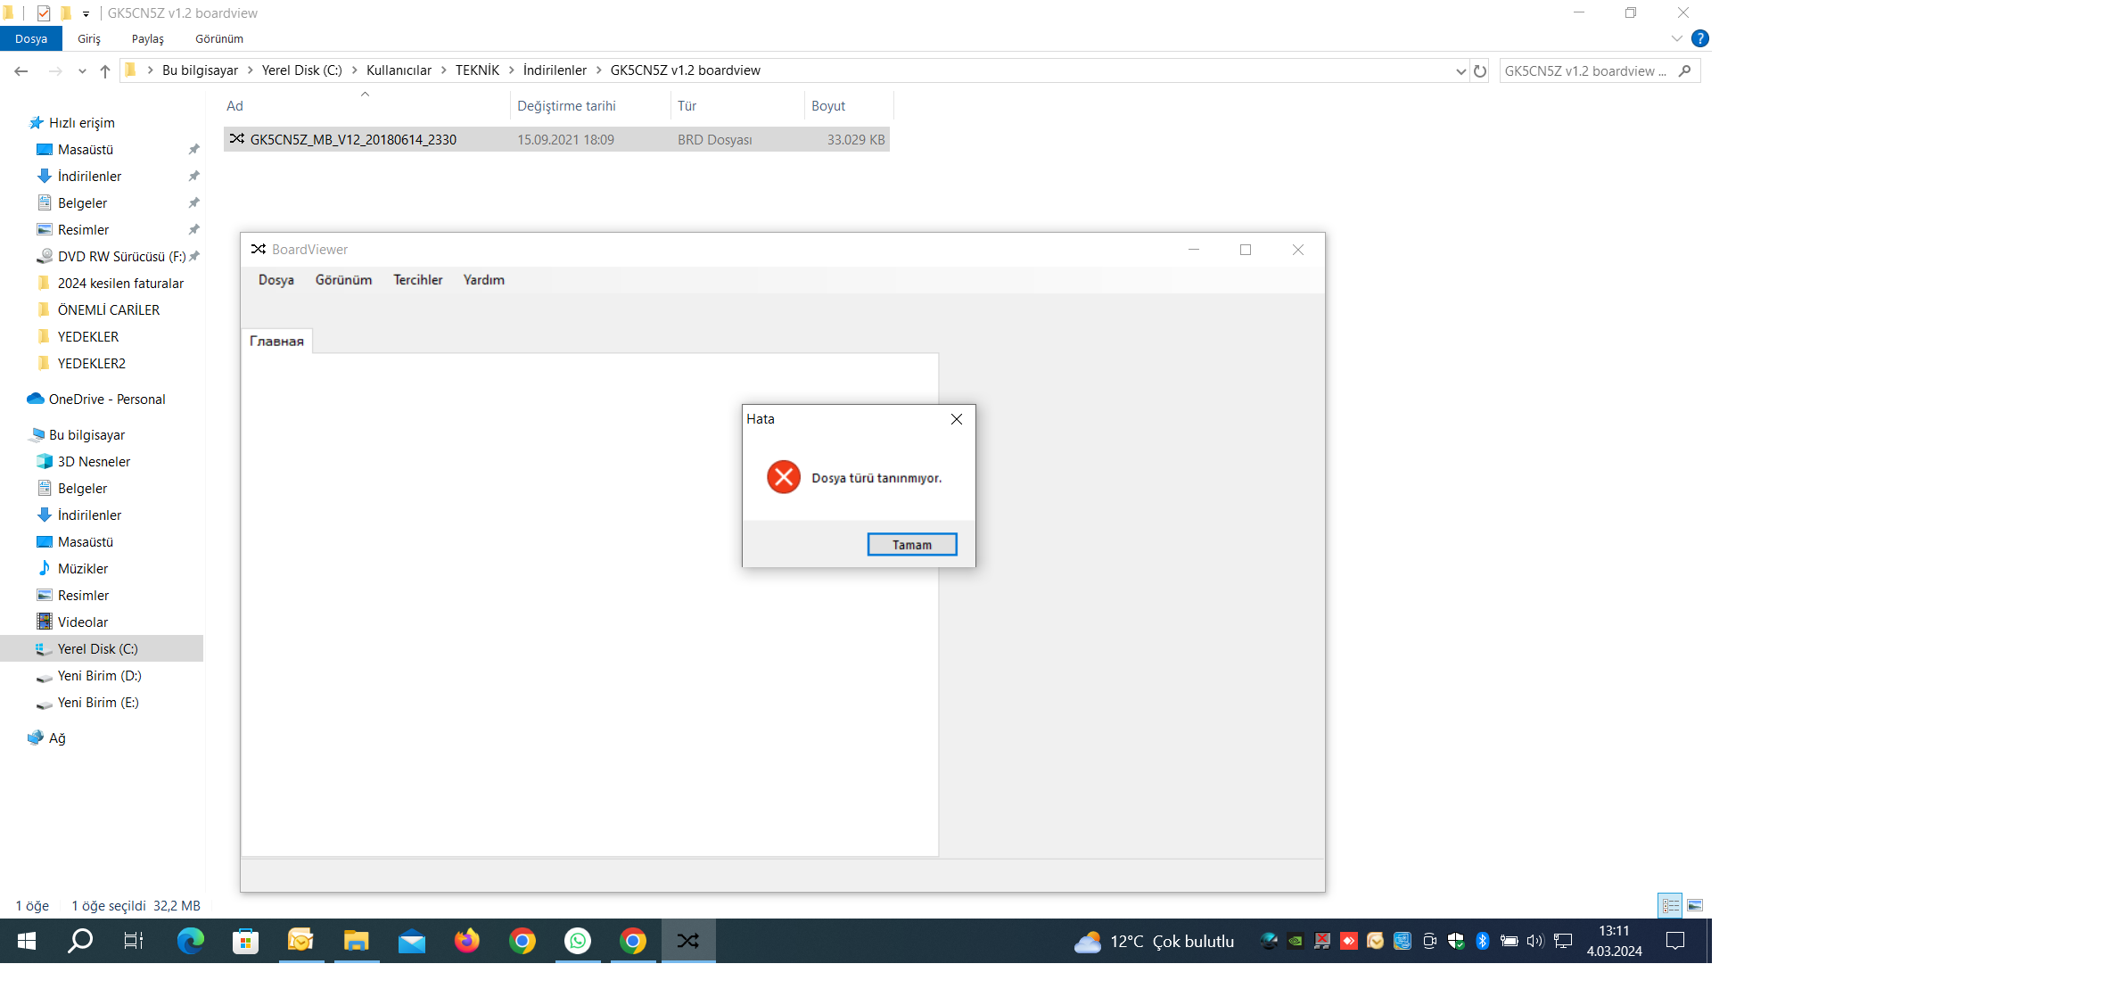
Task: Select the Главная tab
Action: pos(276,341)
